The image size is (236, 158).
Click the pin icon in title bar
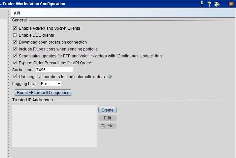(x=202, y=4)
